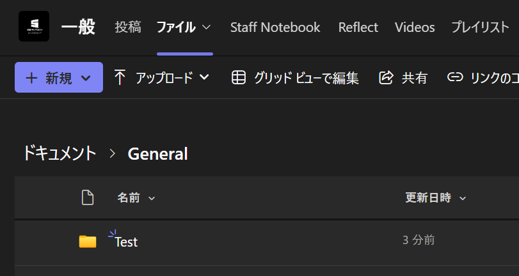Open the 更新日時 column sort dropdown
The height and width of the screenshot is (276, 519).
click(x=462, y=199)
